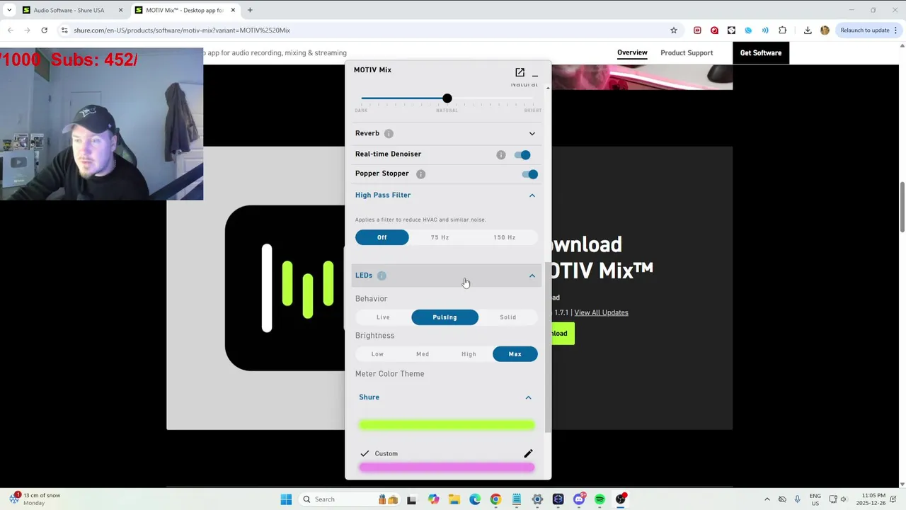Open Discord from taskbar
The height and width of the screenshot is (510, 906).
point(579,499)
